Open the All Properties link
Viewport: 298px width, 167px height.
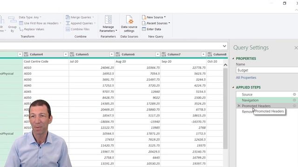point(246,77)
